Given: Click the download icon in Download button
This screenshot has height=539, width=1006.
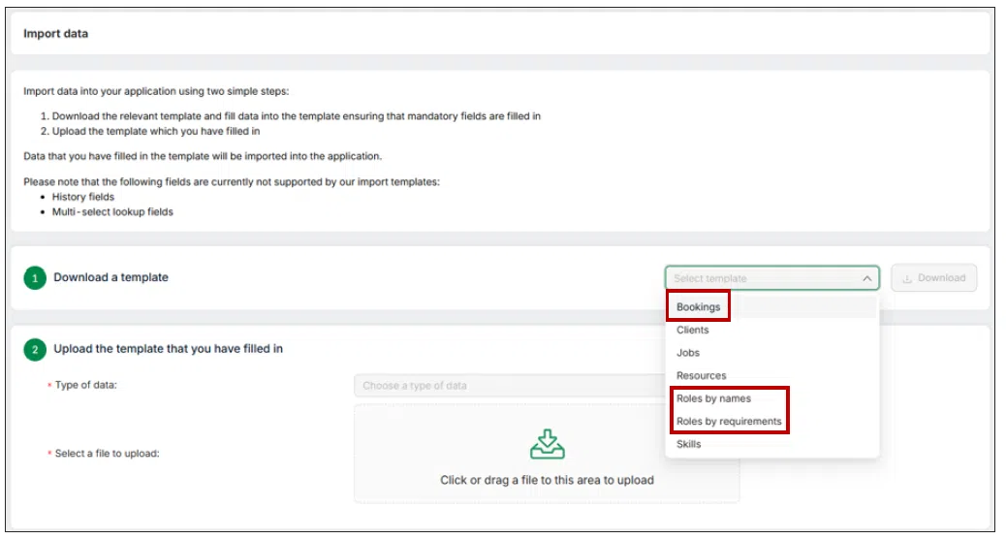Looking at the screenshot, I should click(907, 278).
